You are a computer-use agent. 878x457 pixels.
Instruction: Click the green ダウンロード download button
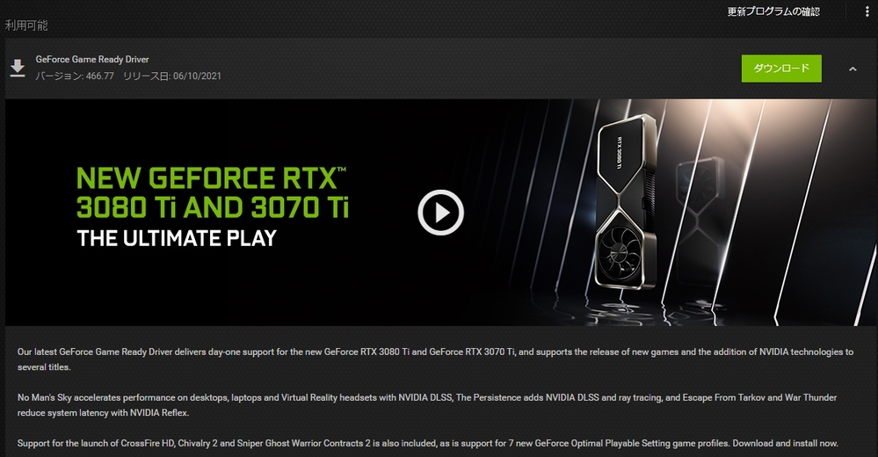coord(781,69)
